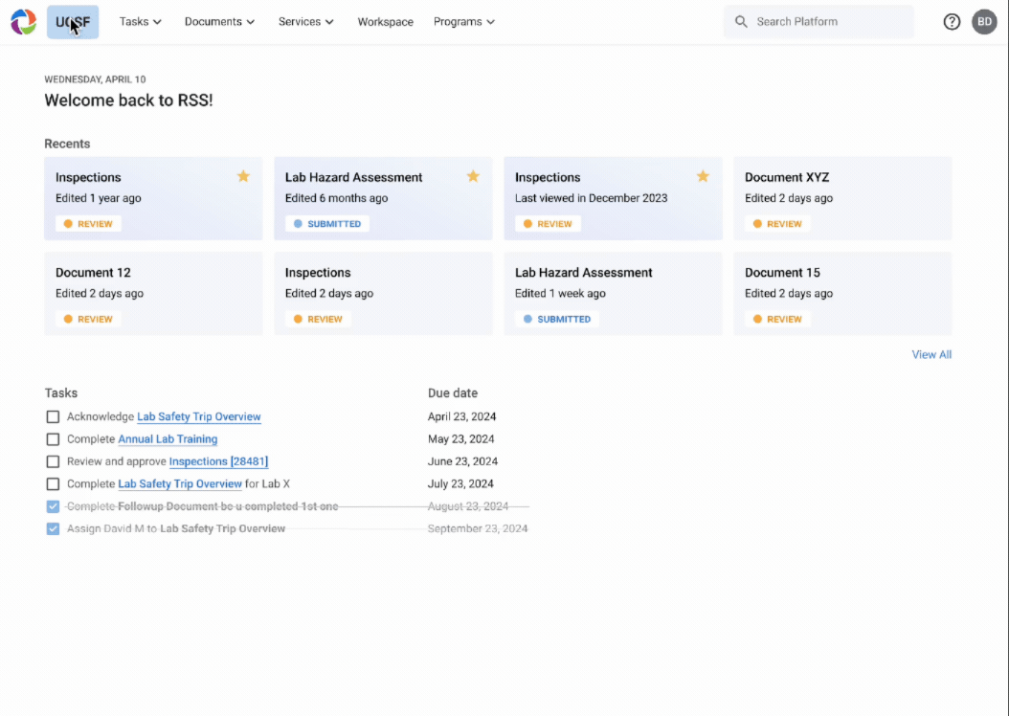Open Lab Hazard Assessment card edited 1 week ago
Screen dimensions: 1009x716
point(613,293)
